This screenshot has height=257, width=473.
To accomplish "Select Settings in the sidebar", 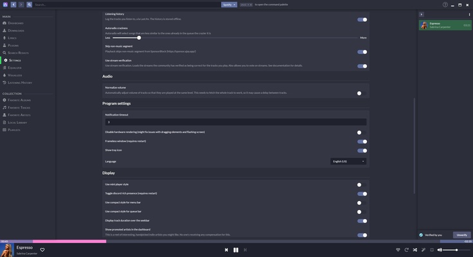I will tap(15, 60).
